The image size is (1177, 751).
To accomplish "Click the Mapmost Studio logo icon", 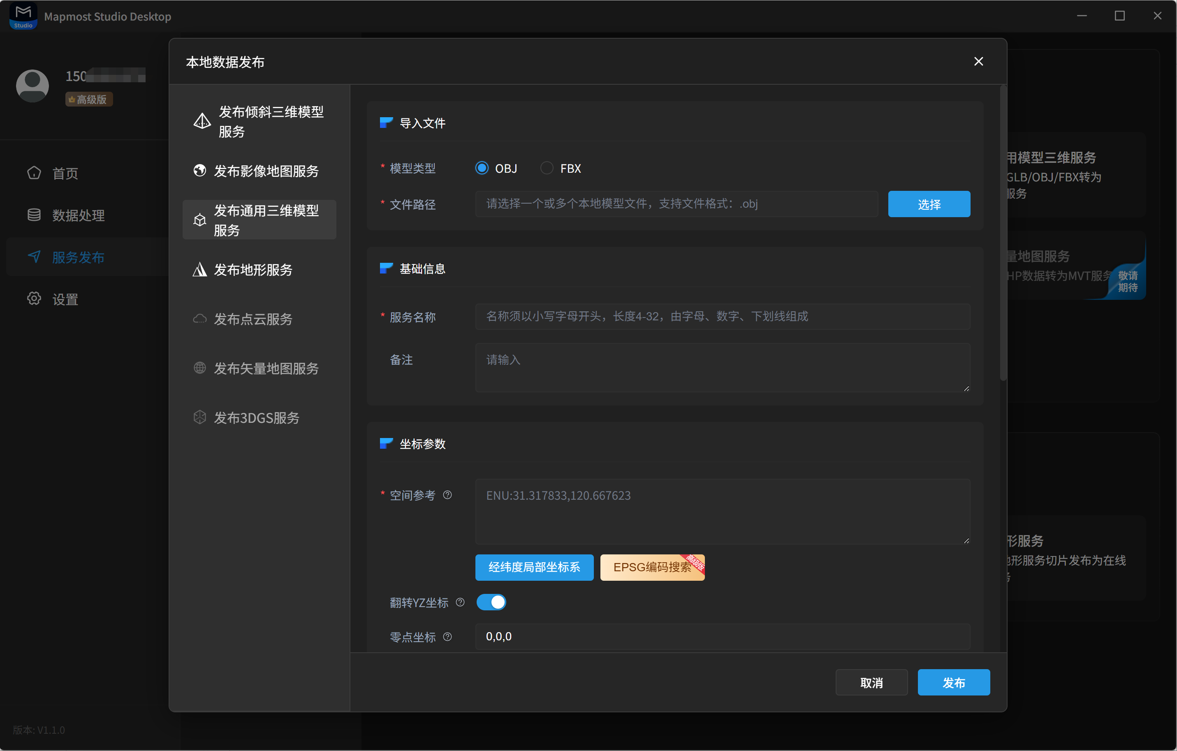I will pos(23,16).
